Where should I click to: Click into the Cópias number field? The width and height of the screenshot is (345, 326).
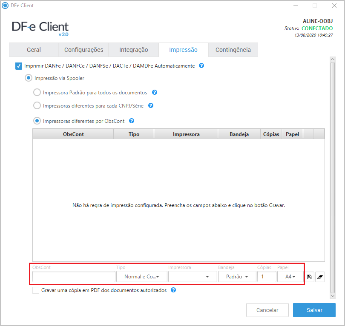[x=267, y=277]
